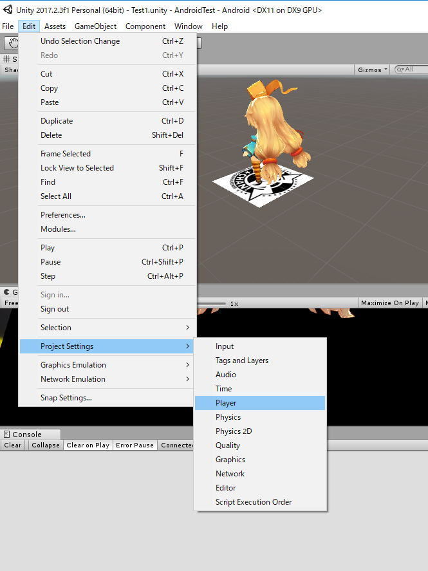Open Script Execution Order settings
The width and height of the screenshot is (428, 571).
click(260, 503)
